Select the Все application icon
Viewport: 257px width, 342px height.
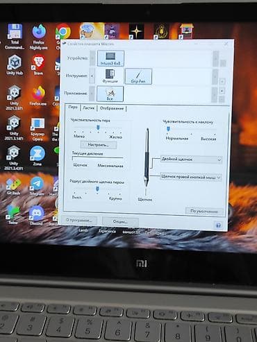coord(110,94)
